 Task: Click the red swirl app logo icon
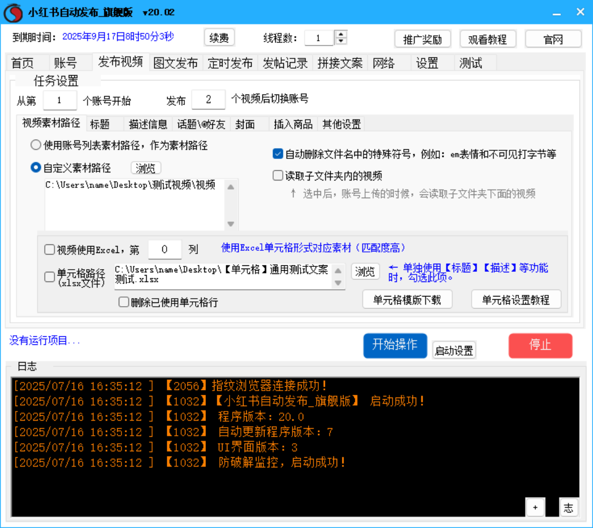point(13,12)
